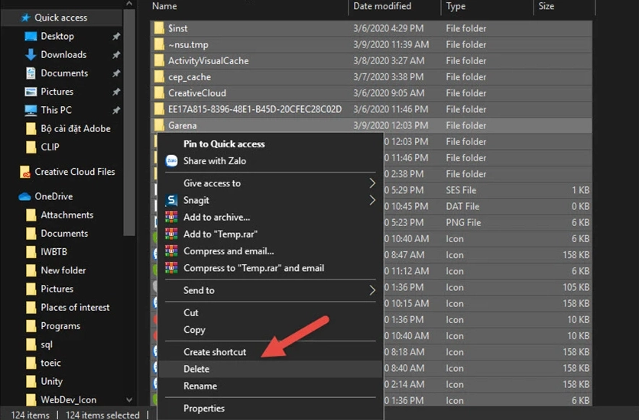
Task: Click the Quick access star icon
Action: (x=24, y=18)
